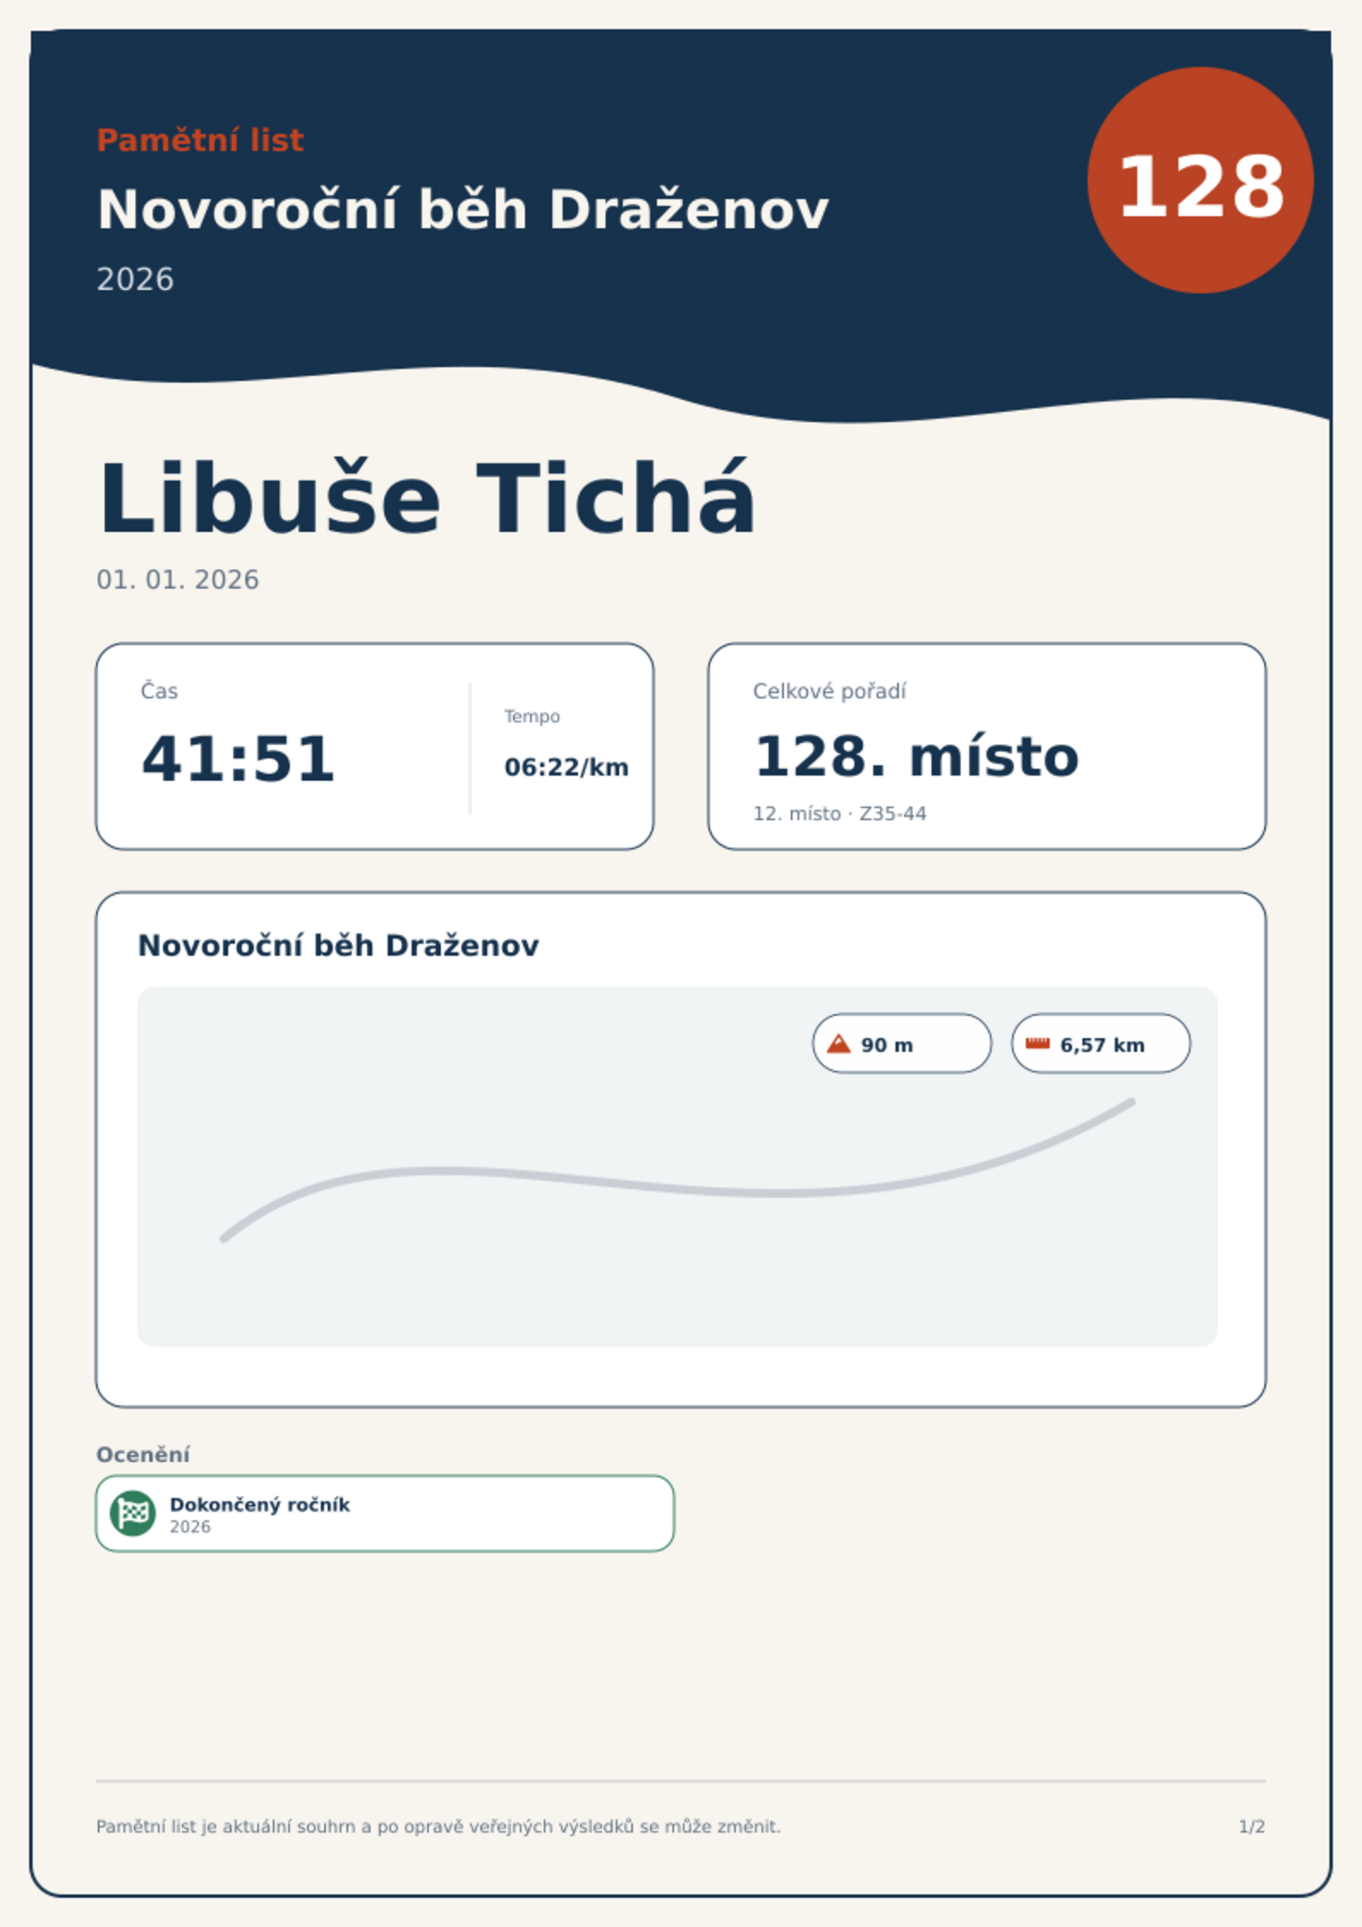Click the Ocenění section heading
This screenshot has height=1927, width=1362.
(142, 1455)
